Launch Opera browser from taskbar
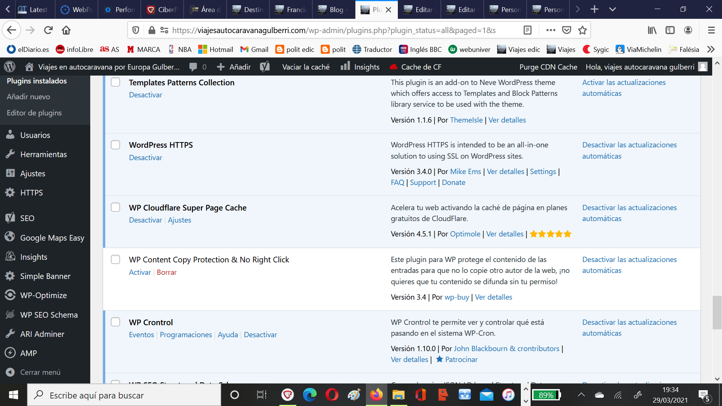Image resolution: width=722 pixels, height=406 pixels. click(332, 395)
